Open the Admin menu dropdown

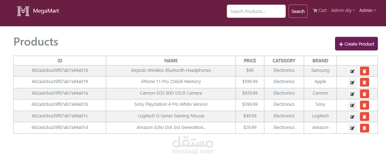367,11
